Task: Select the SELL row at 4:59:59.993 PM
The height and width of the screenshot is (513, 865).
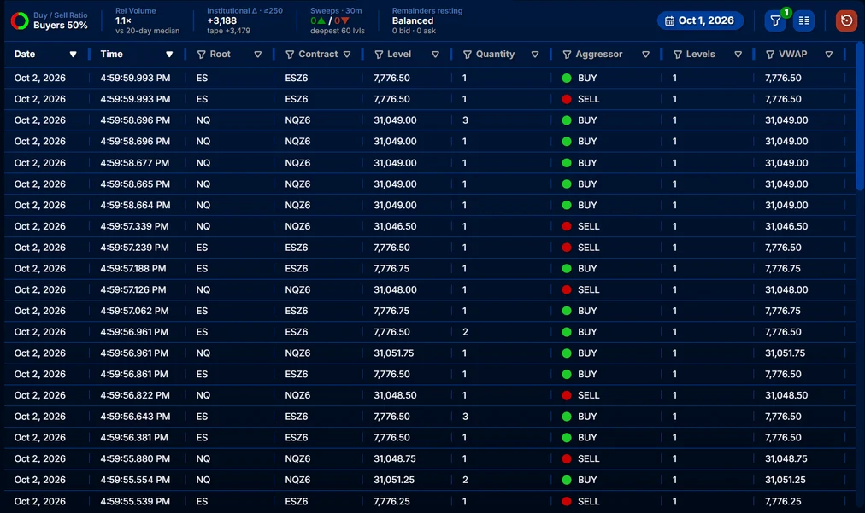Action: pos(430,99)
